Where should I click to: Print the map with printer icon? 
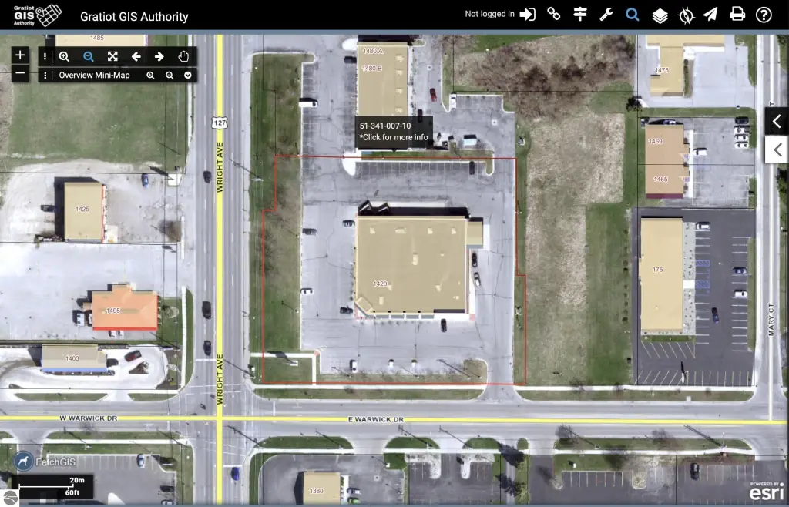tap(737, 15)
